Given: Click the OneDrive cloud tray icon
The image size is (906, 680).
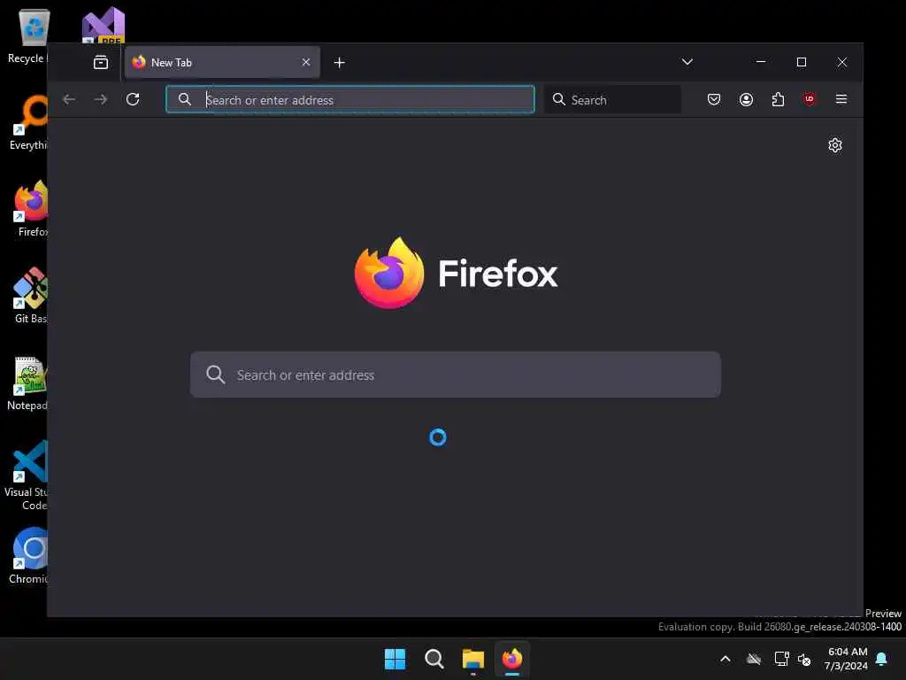Looking at the screenshot, I should point(754,659).
